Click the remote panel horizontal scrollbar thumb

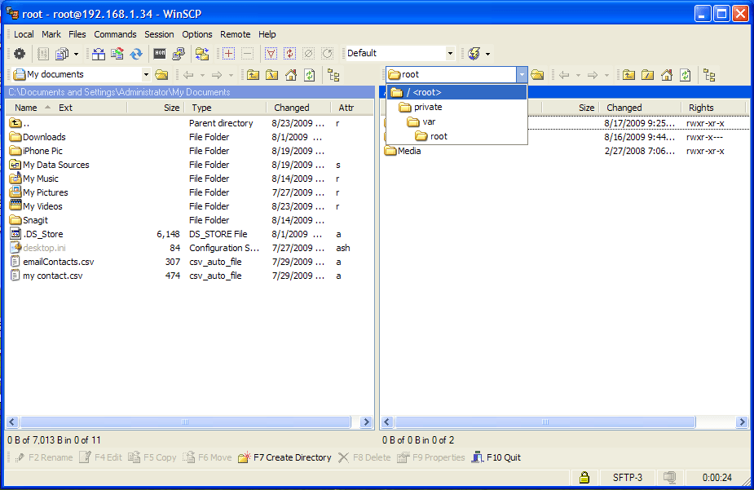click(x=545, y=422)
